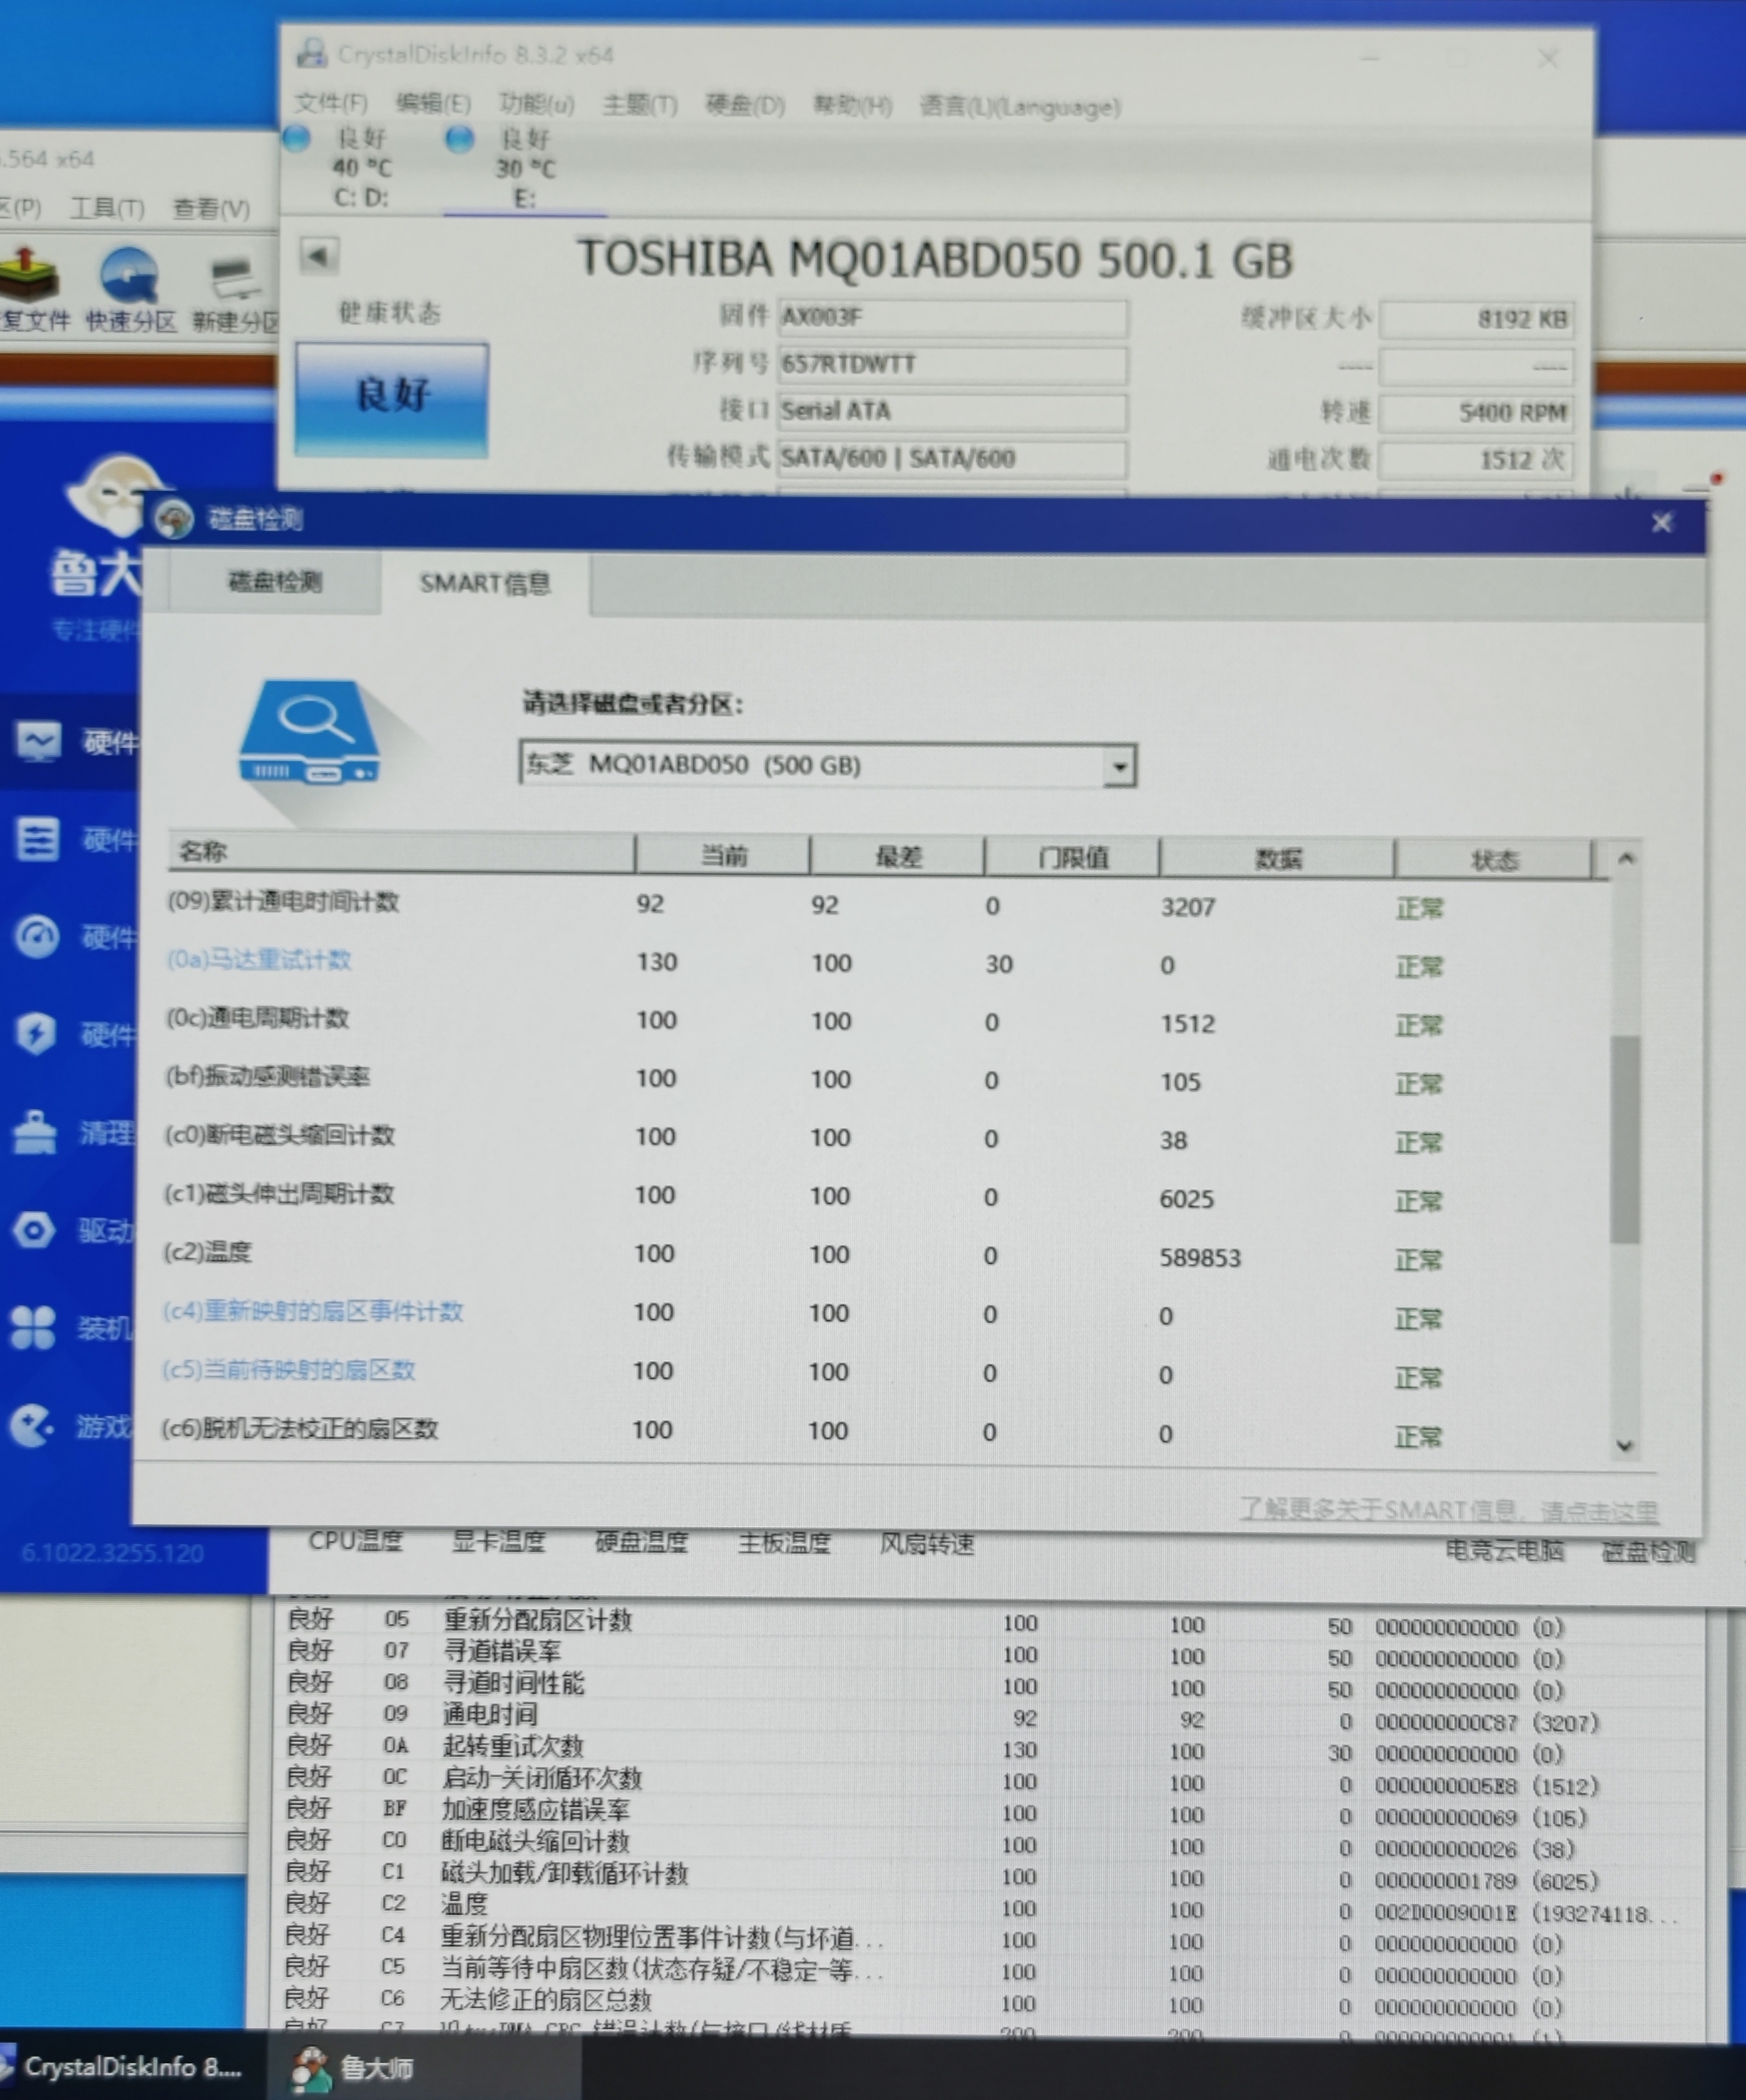This screenshot has height=2100, width=1746.
Task: Click the CPU温度 label in 鲁大师
Action: click(x=355, y=1541)
